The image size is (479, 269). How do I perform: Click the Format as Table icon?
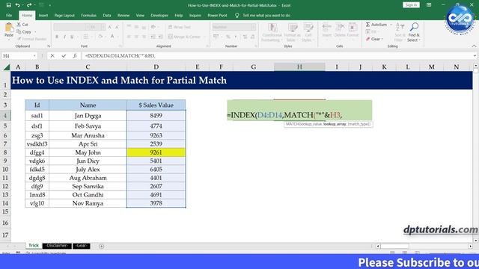coord(293,28)
